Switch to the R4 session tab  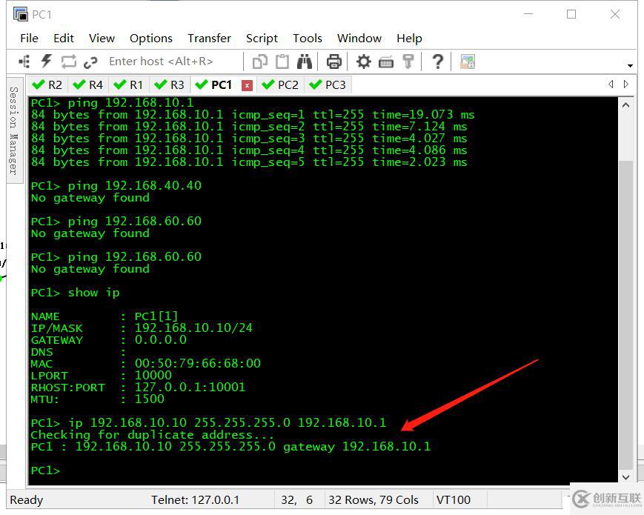(88, 85)
